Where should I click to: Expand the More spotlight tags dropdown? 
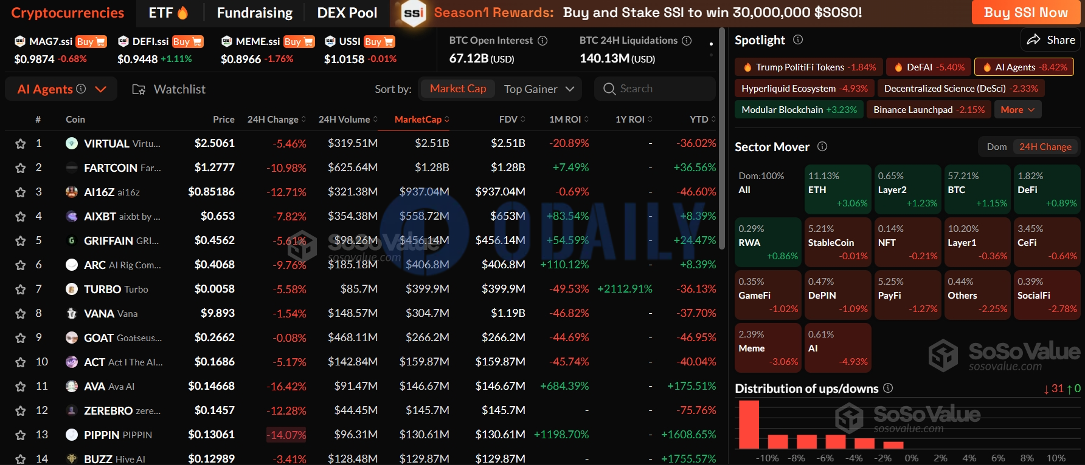point(1017,110)
